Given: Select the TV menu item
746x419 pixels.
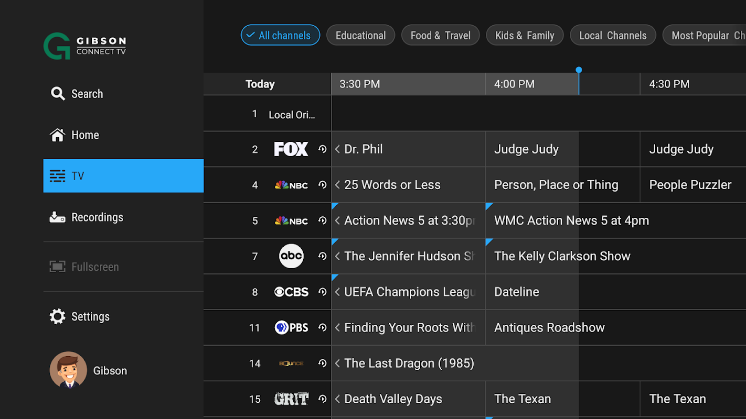Looking at the screenshot, I should (123, 176).
